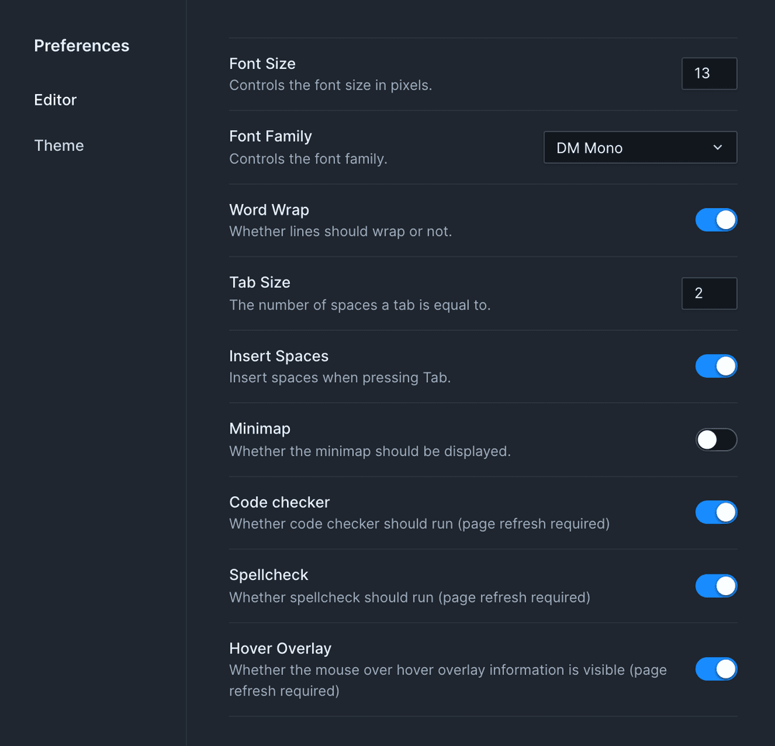Switch to the Theme settings page
The width and height of the screenshot is (775, 746).
(x=59, y=145)
